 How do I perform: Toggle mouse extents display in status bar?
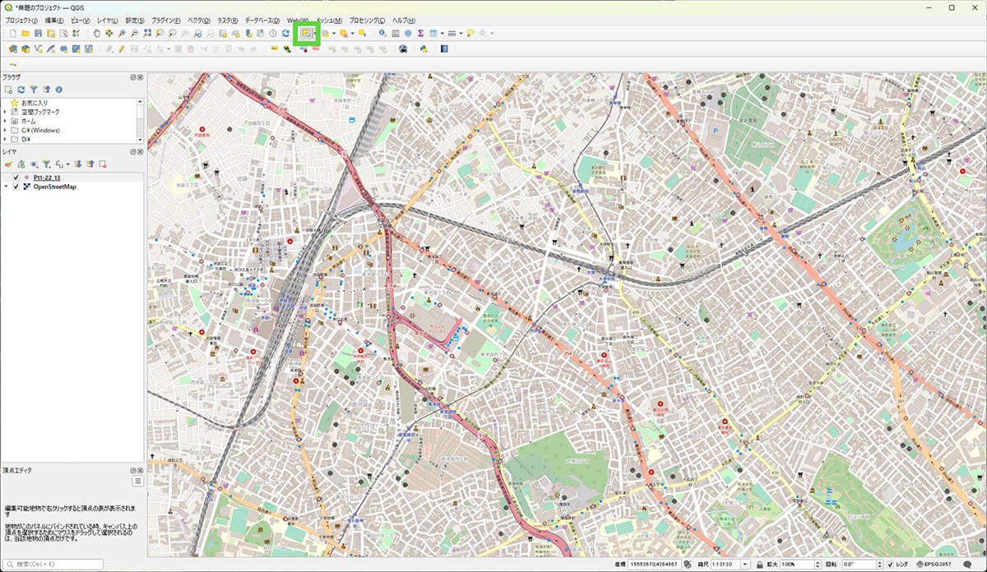[687, 564]
